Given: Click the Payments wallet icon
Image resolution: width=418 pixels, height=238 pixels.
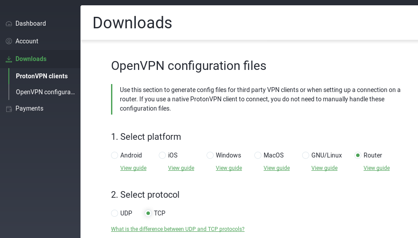Looking at the screenshot, I should 9,109.
